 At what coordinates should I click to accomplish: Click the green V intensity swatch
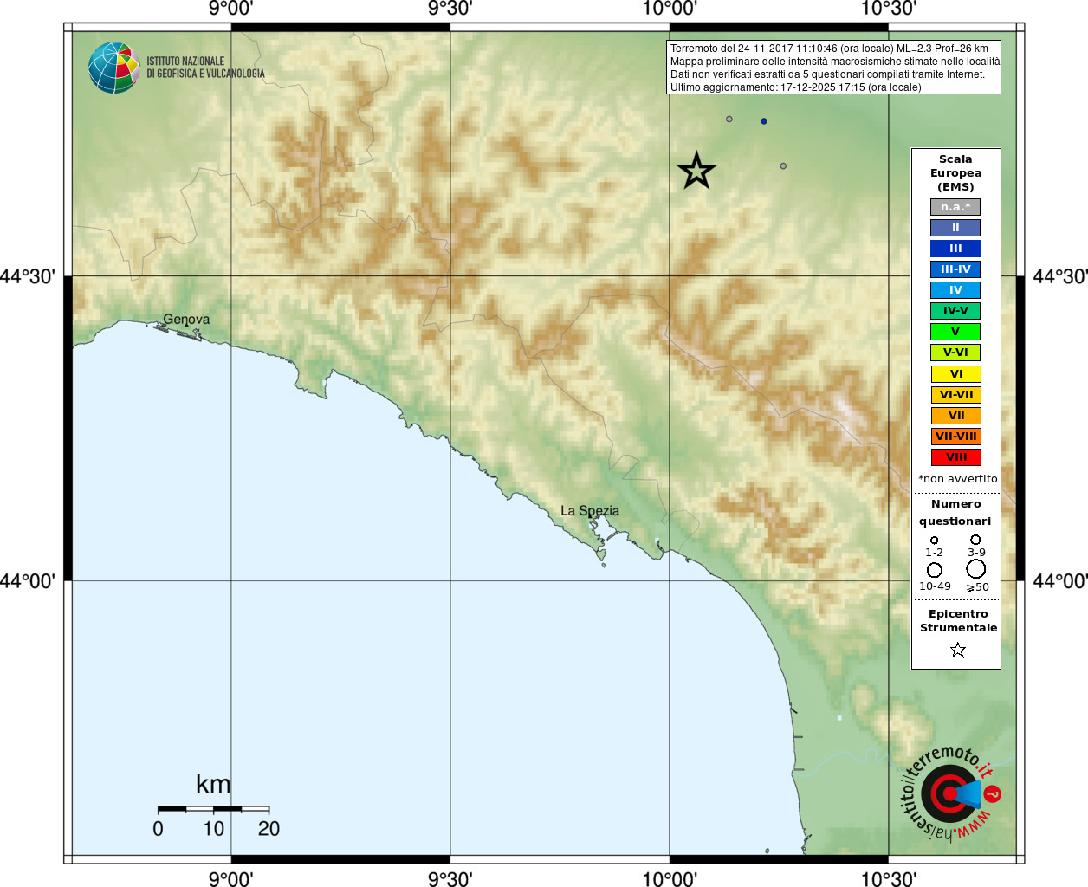tap(955, 332)
